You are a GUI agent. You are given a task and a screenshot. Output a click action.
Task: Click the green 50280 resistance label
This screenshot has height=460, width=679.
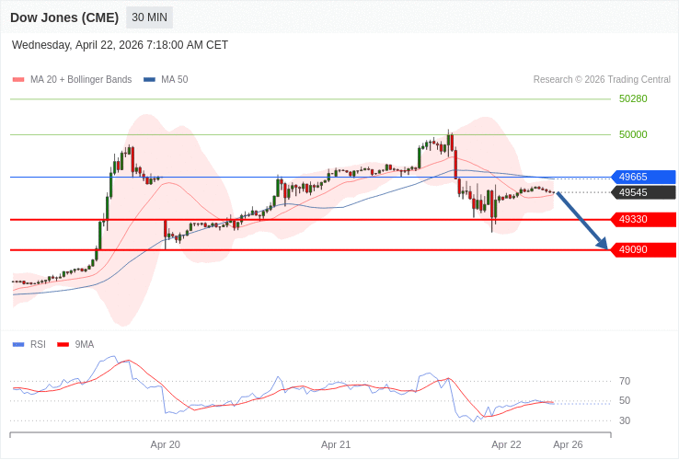coord(633,98)
